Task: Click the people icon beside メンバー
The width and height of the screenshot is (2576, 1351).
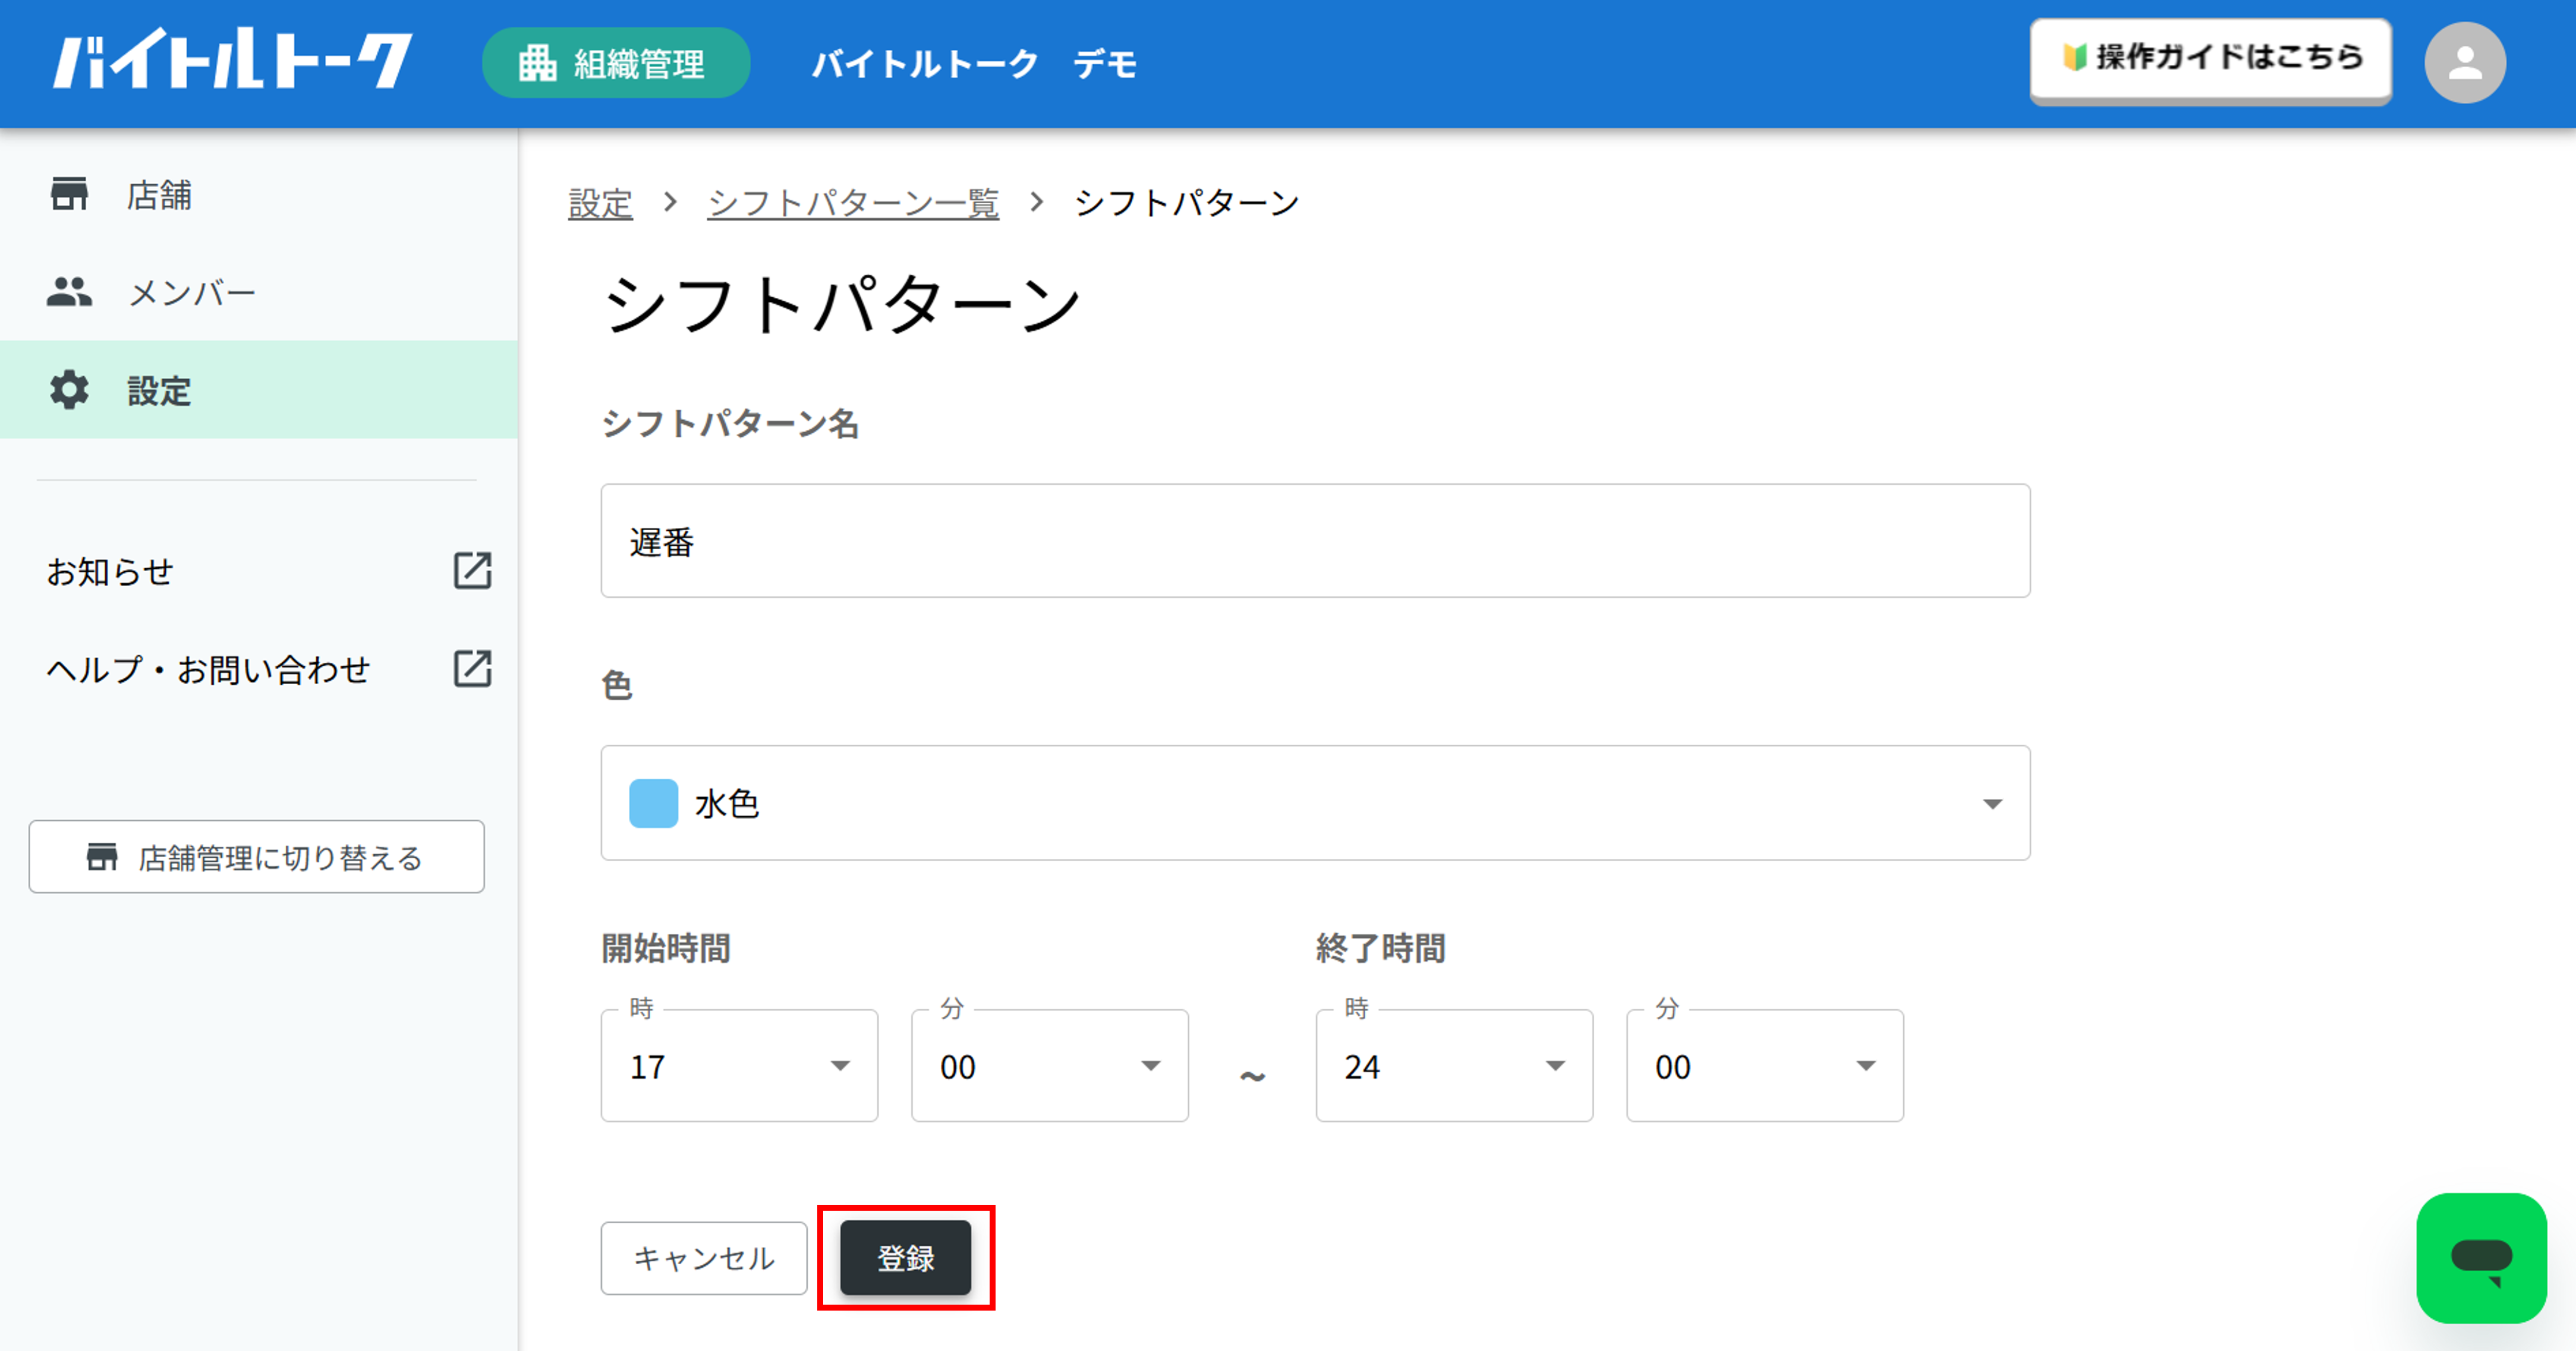Action: (x=69, y=292)
